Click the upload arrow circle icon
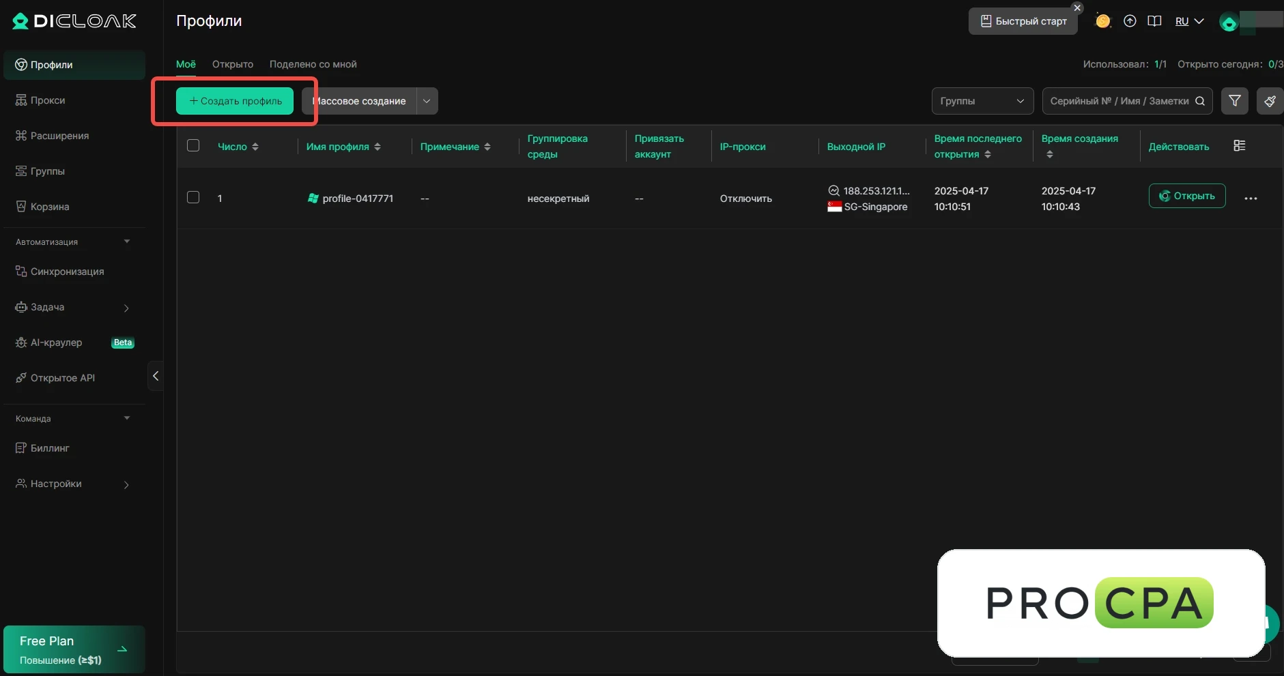This screenshot has width=1284, height=676. (x=1130, y=21)
